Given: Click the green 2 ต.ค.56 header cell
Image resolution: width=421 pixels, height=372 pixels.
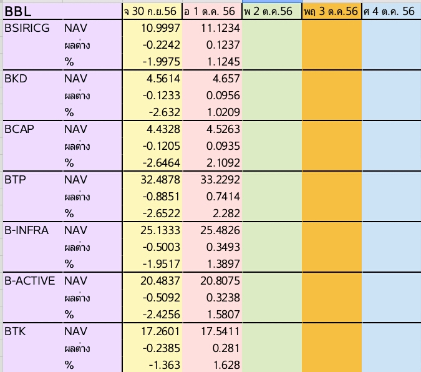Looking at the screenshot, I should coord(272,11).
